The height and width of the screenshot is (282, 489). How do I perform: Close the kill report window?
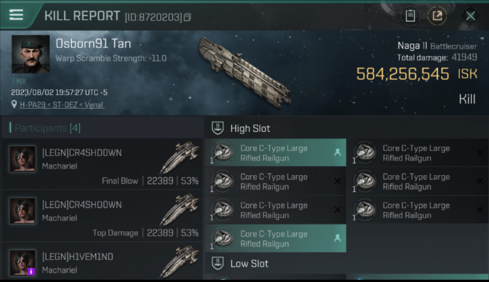click(x=470, y=16)
